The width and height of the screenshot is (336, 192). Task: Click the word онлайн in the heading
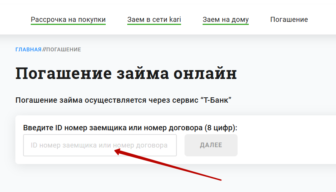point(205,73)
